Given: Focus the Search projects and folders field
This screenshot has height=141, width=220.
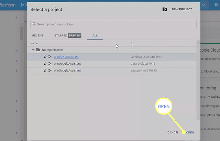Looking at the screenshot, I should pos(113,24).
